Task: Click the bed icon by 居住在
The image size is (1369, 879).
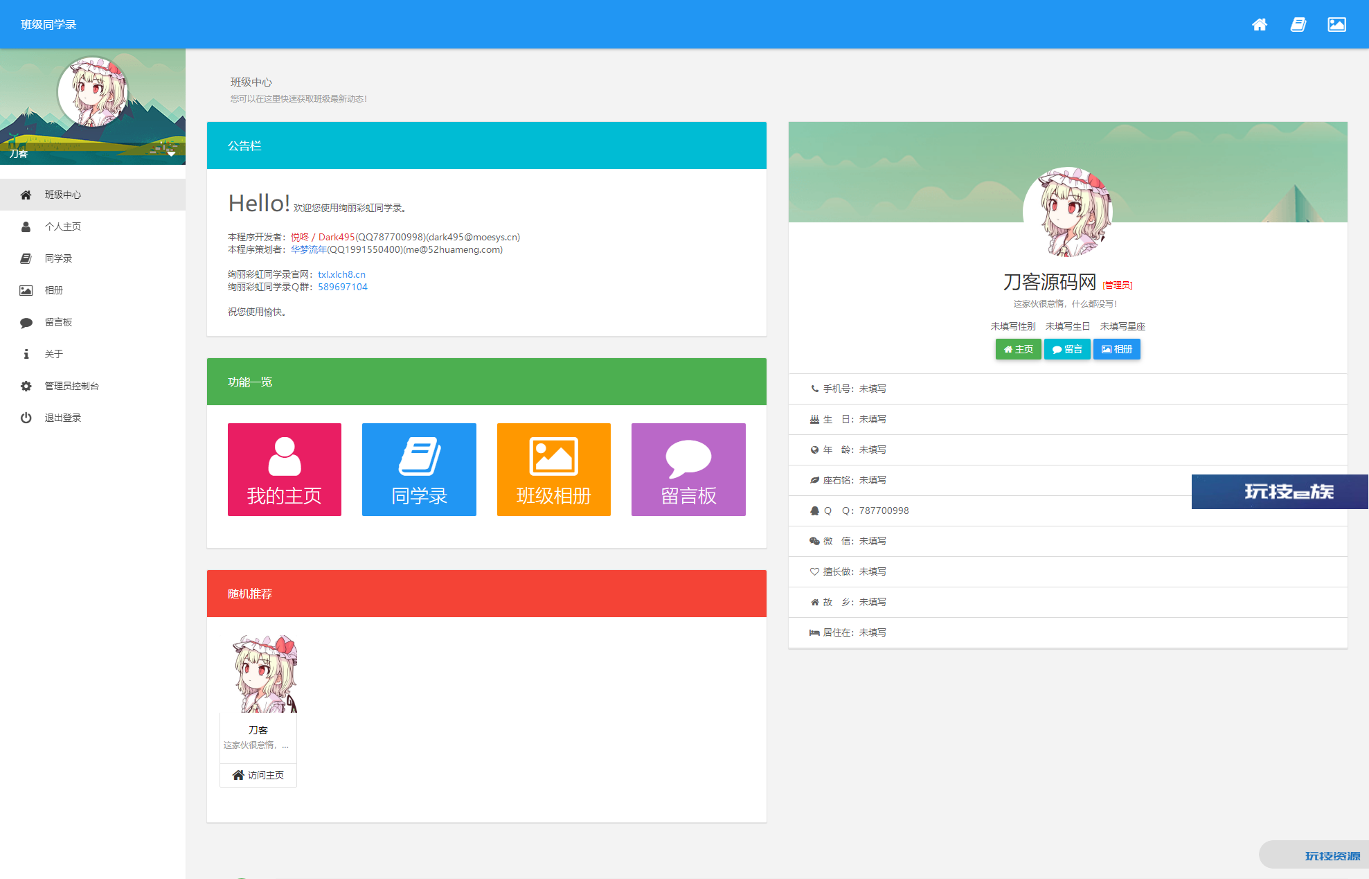Action: pos(814,632)
